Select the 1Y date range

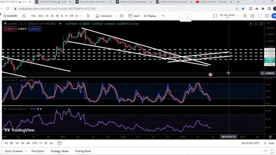click(41, 143)
